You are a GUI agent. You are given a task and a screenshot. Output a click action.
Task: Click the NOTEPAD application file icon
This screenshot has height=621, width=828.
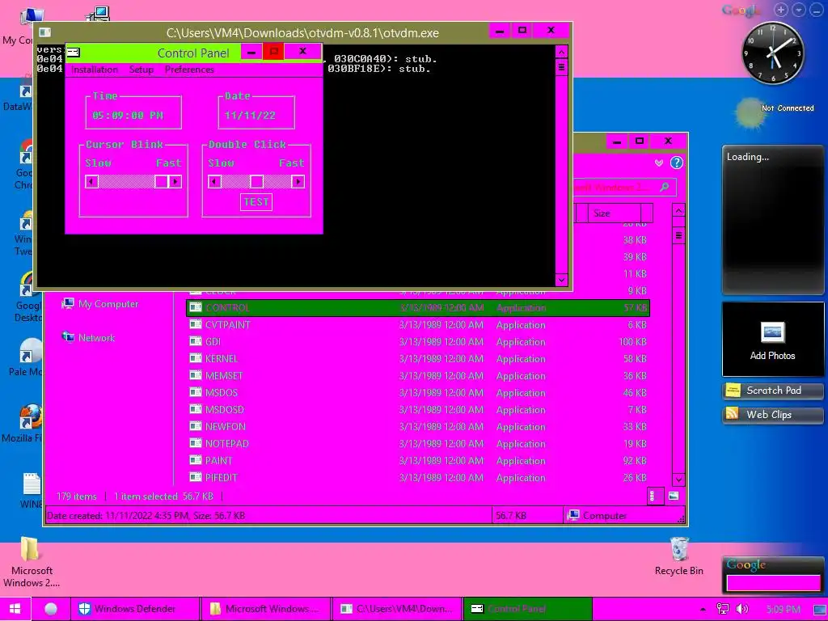pyautogui.click(x=196, y=443)
